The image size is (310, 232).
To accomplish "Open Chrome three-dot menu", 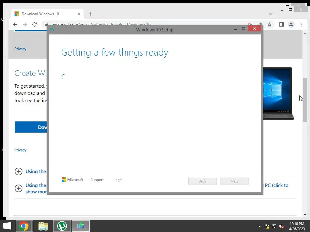I will coord(301,24).
